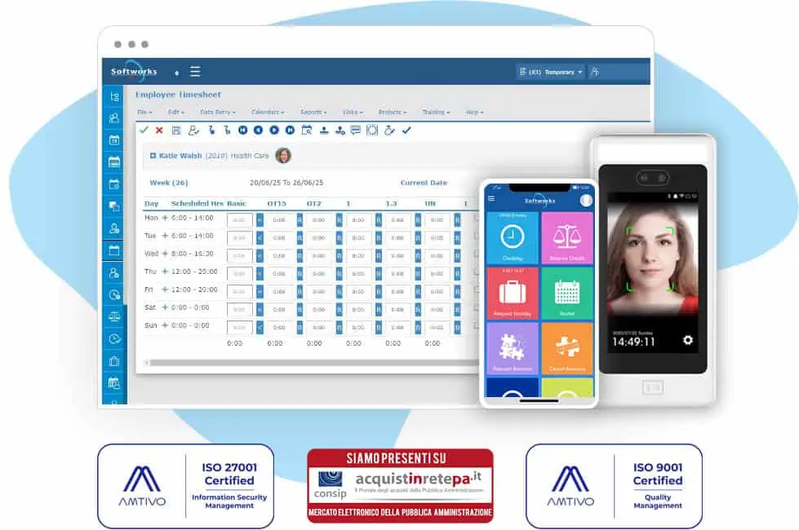The width and height of the screenshot is (799, 530).
Task: Open the suitcase icon in left sidebar
Action: pyautogui.click(x=114, y=361)
